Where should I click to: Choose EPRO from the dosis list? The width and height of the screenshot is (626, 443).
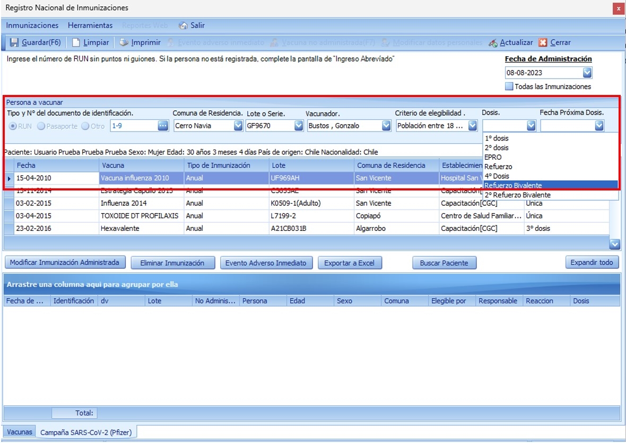550,157
